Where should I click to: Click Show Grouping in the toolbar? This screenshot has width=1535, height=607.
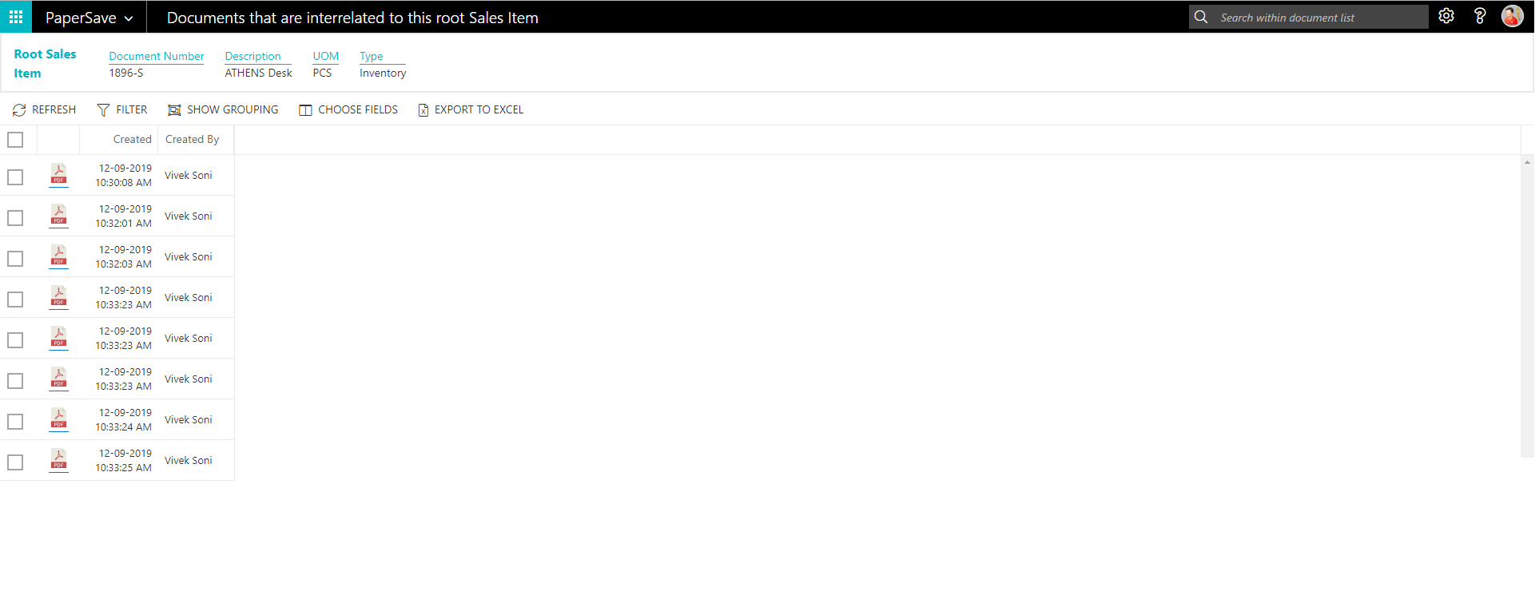tap(223, 109)
